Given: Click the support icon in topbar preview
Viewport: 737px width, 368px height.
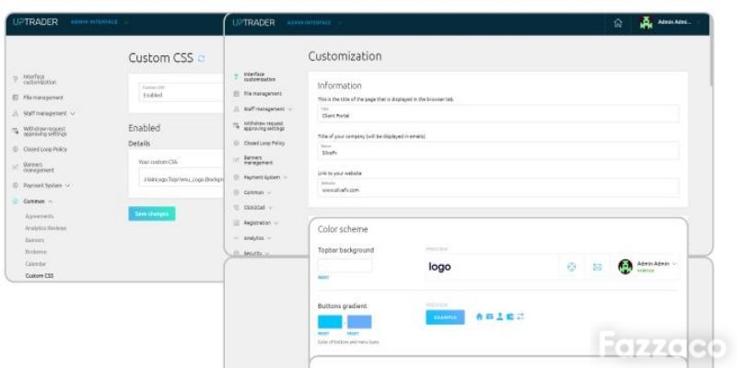Looking at the screenshot, I should click(x=571, y=267).
